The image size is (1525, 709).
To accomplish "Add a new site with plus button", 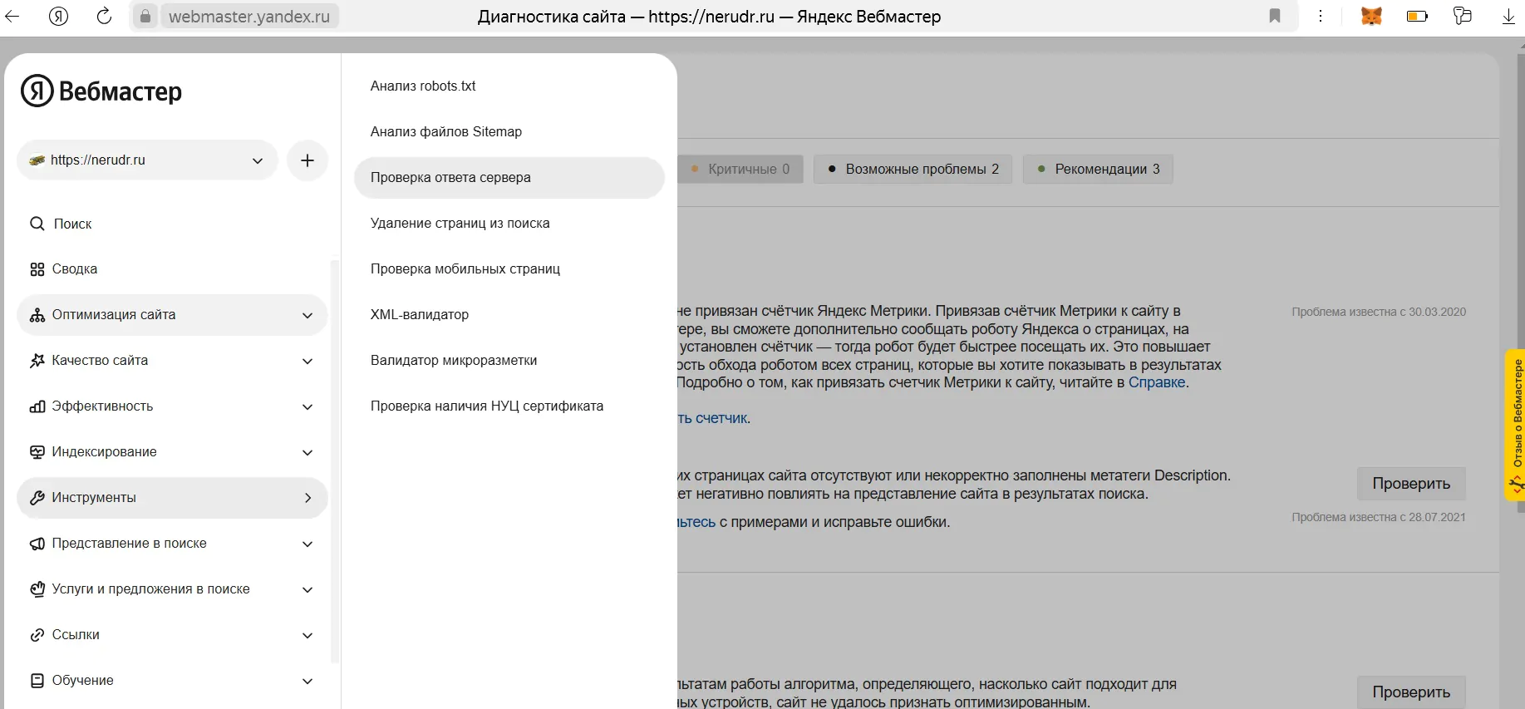I will (307, 160).
